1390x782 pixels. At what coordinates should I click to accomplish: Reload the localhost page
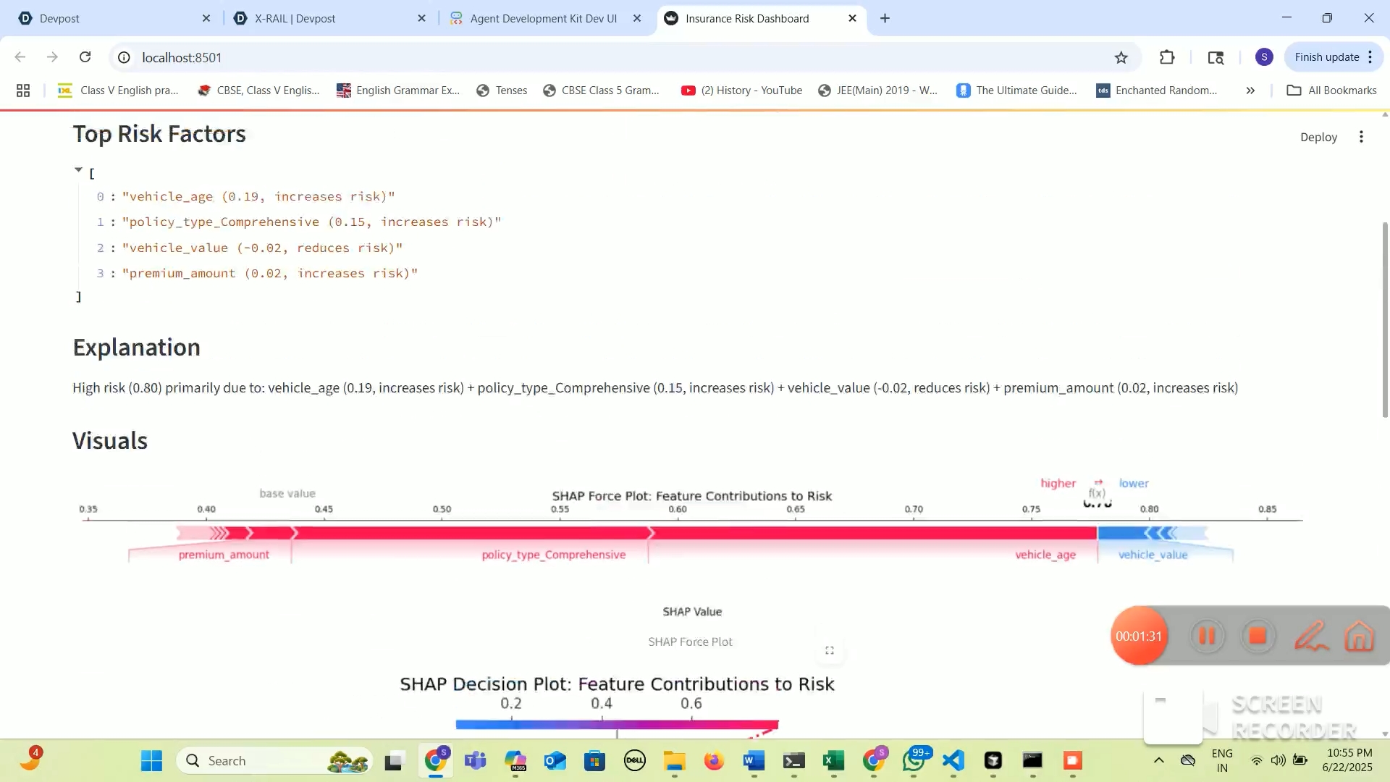(85, 57)
